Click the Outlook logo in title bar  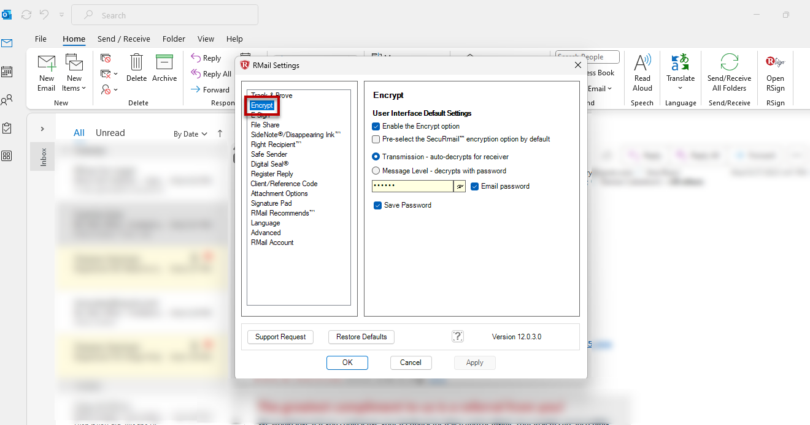click(7, 15)
